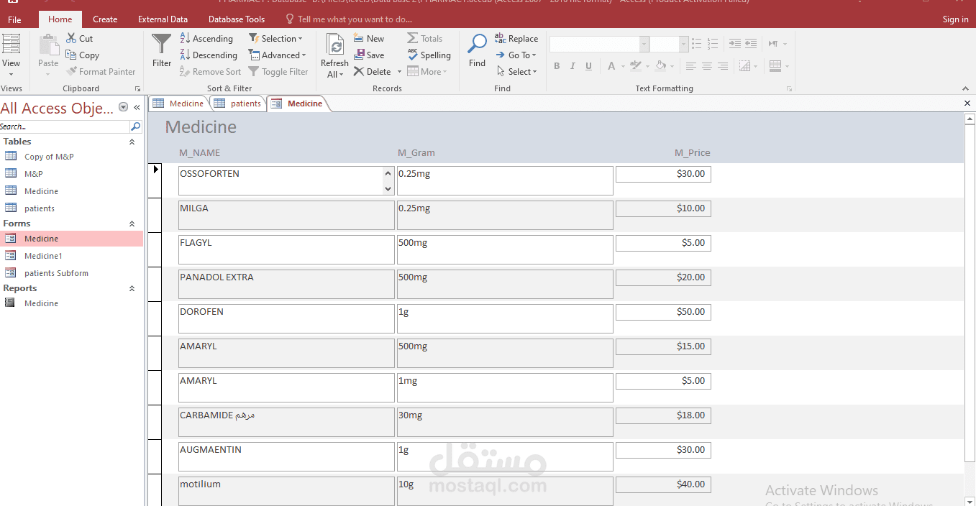
Task: Center text in Text Formatting
Action: 707,66
